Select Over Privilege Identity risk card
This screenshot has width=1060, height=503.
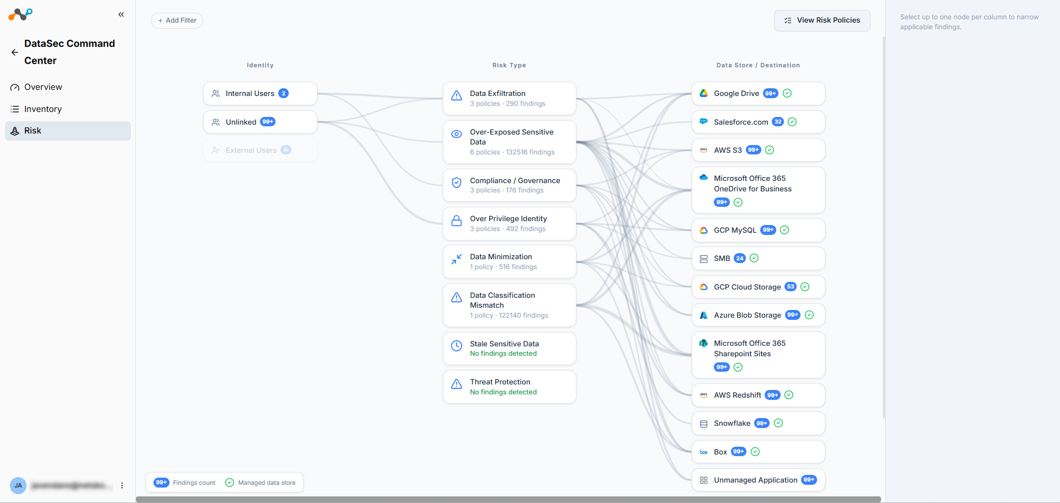click(x=509, y=224)
